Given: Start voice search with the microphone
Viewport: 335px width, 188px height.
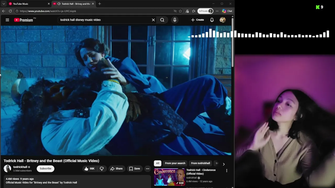Looking at the screenshot, I should pos(175,20).
